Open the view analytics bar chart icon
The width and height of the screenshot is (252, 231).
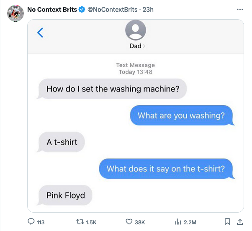(x=177, y=222)
